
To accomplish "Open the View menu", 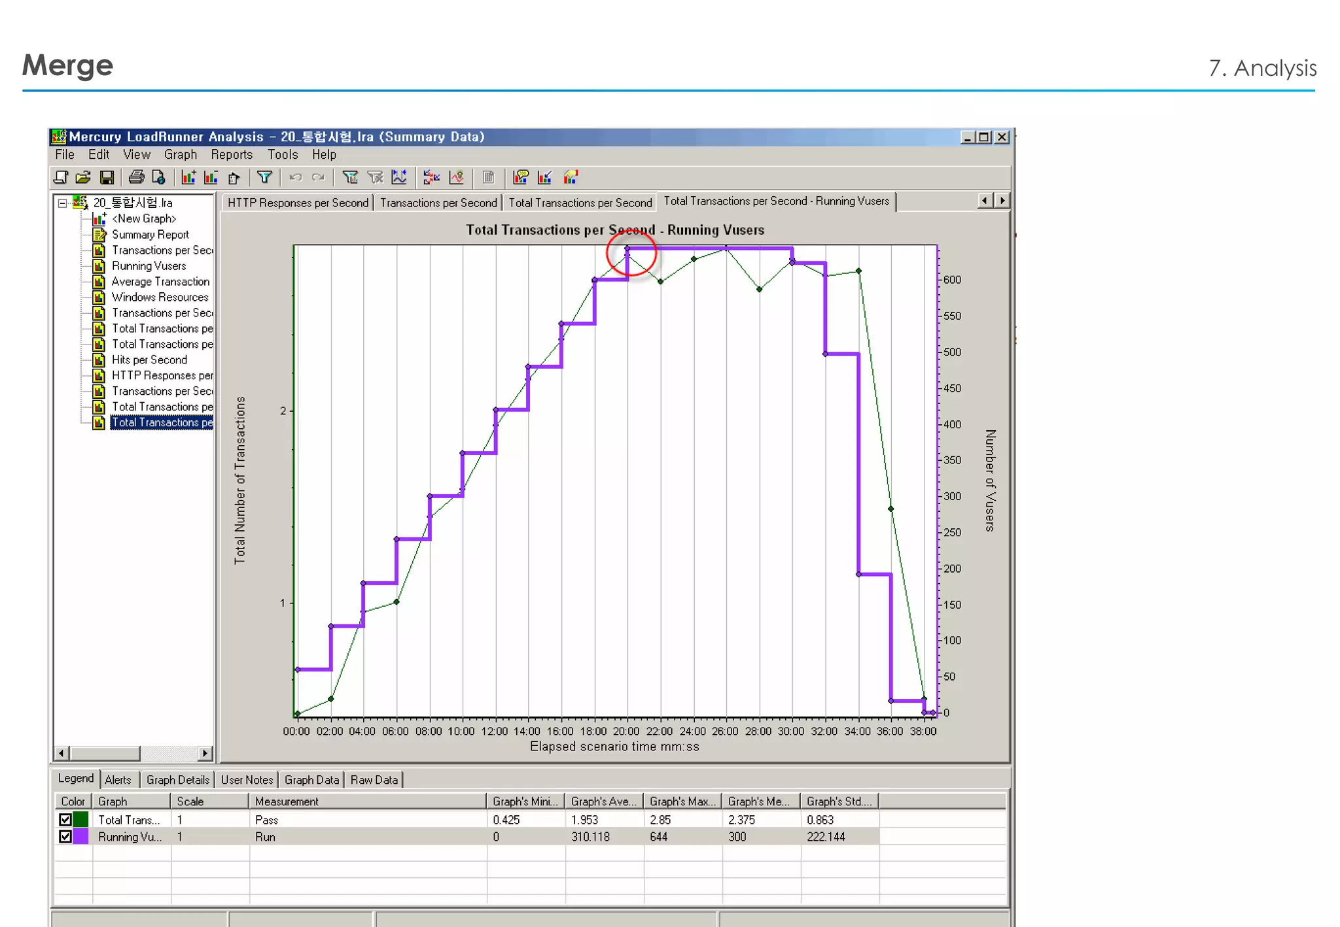I will (137, 154).
